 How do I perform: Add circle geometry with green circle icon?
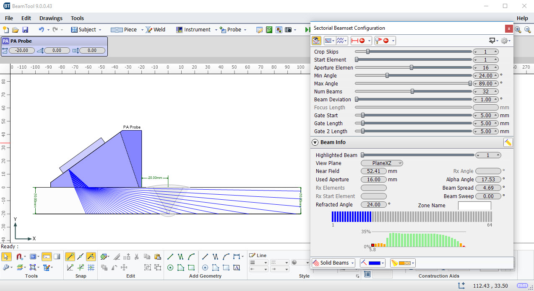(170, 267)
